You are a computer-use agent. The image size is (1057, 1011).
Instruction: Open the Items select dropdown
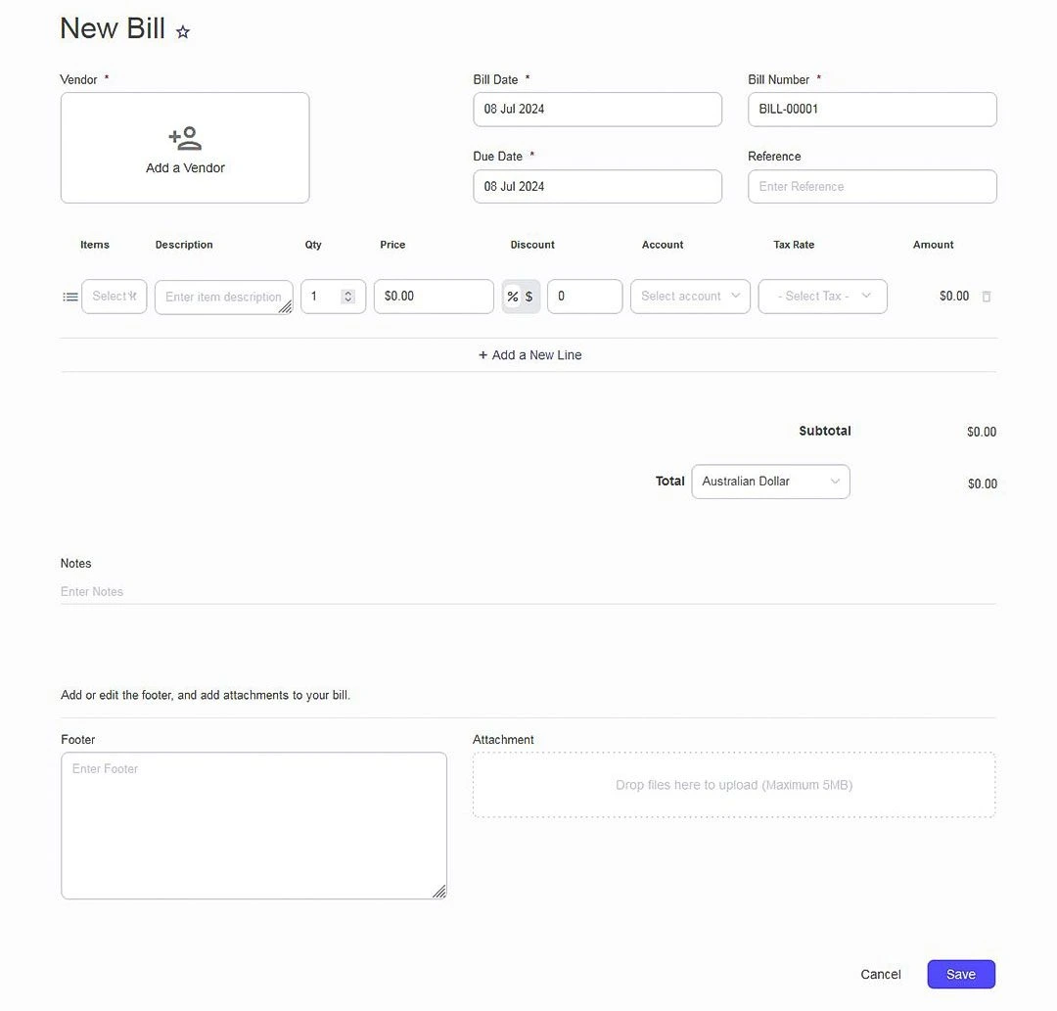click(x=114, y=297)
